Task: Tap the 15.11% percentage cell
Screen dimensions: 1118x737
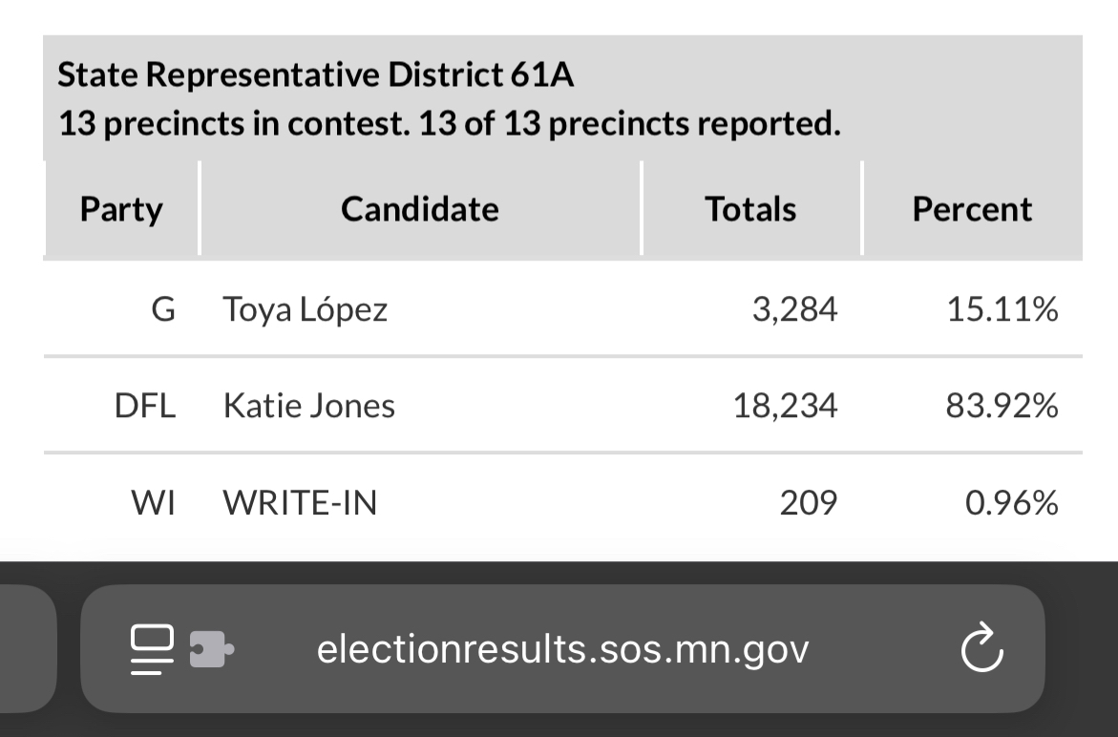Action: click(1002, 309)
